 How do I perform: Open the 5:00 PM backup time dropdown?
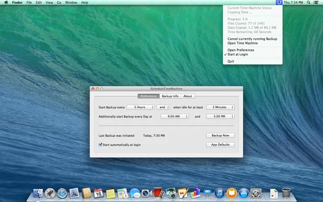(220, 116)
